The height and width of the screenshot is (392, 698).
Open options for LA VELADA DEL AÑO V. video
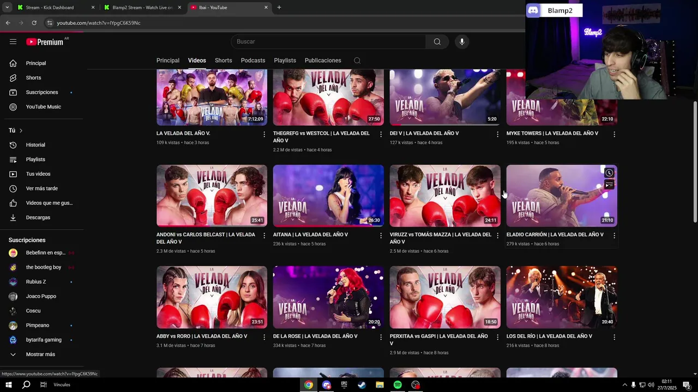[264, 134]
